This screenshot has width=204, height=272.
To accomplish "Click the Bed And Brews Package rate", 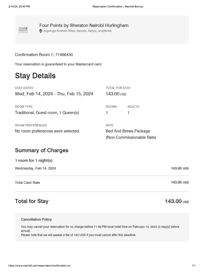I will 128,131.
